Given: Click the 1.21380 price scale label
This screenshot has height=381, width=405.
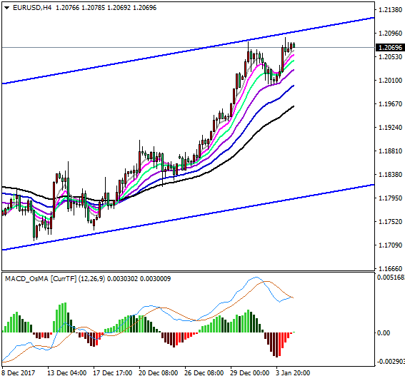Looking at the screenshot, I should (390, 10).
